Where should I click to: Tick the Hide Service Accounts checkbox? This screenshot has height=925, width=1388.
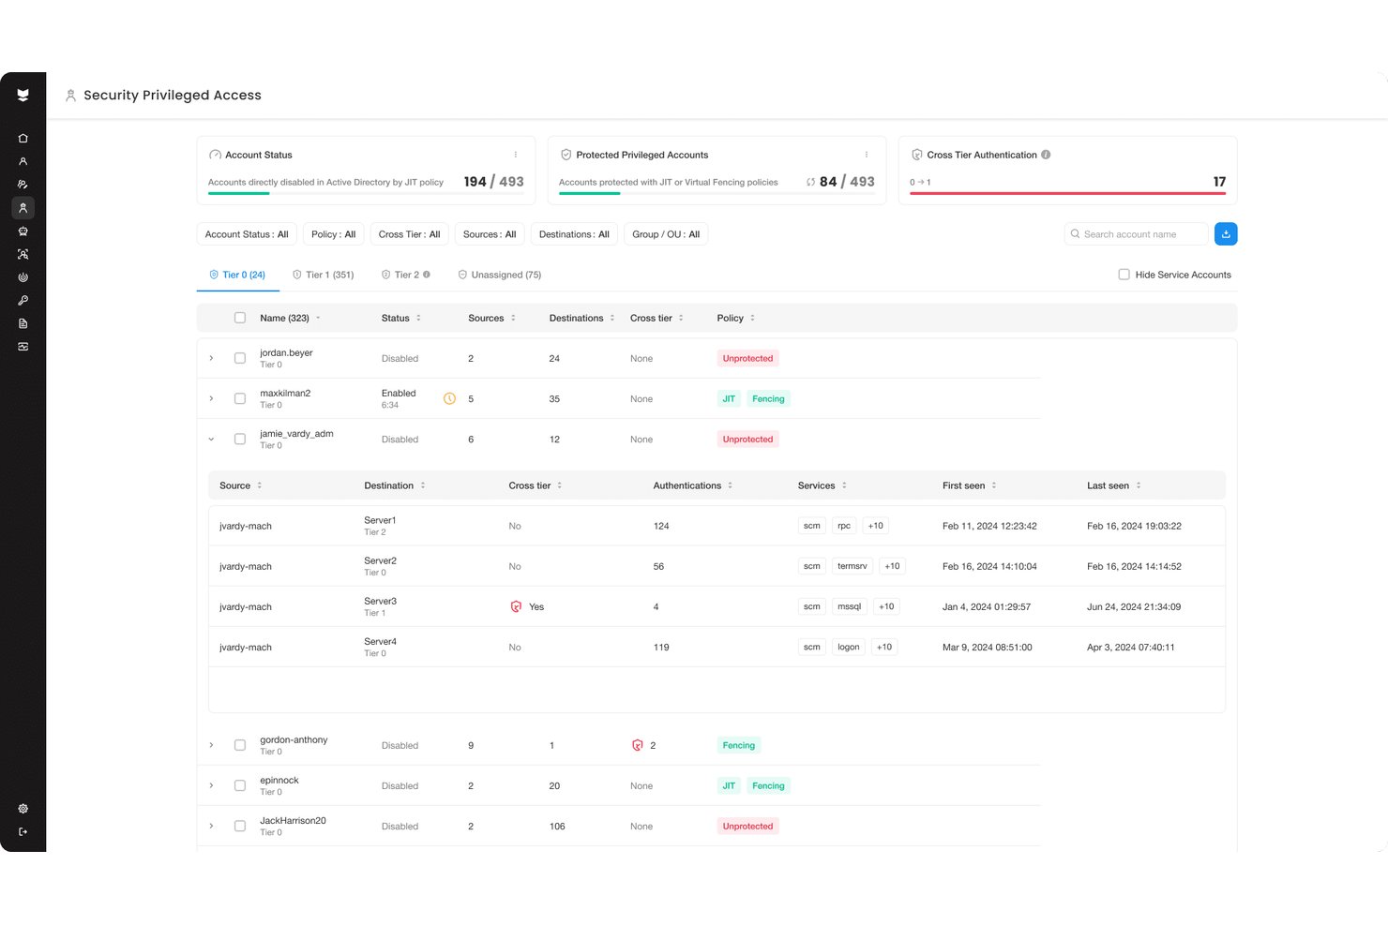pyautogui.click(x=1124, y=275)
